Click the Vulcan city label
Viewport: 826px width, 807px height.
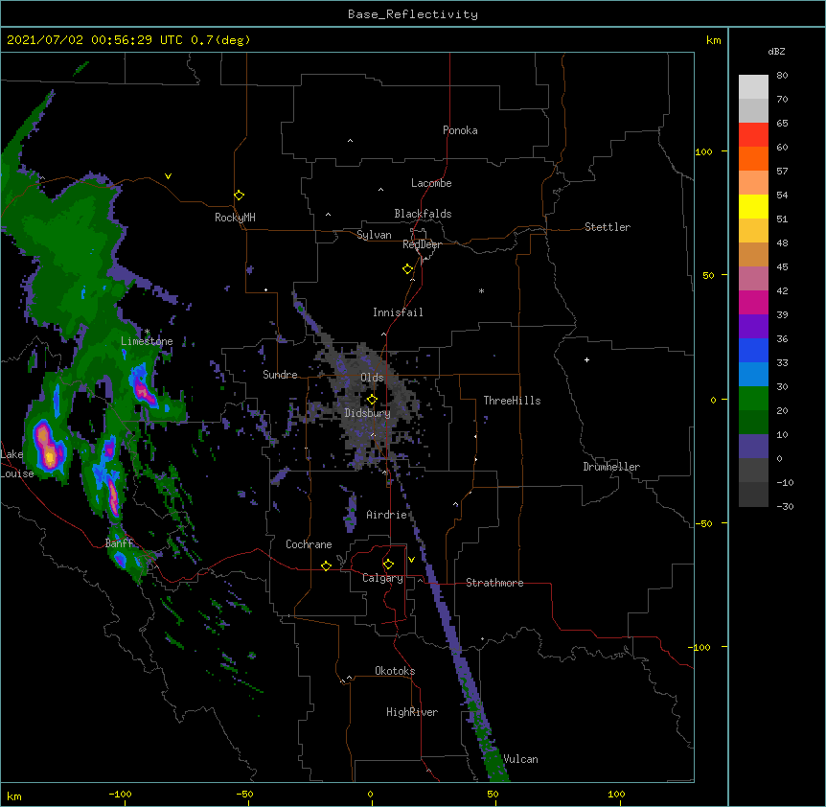tap(520, 759)
